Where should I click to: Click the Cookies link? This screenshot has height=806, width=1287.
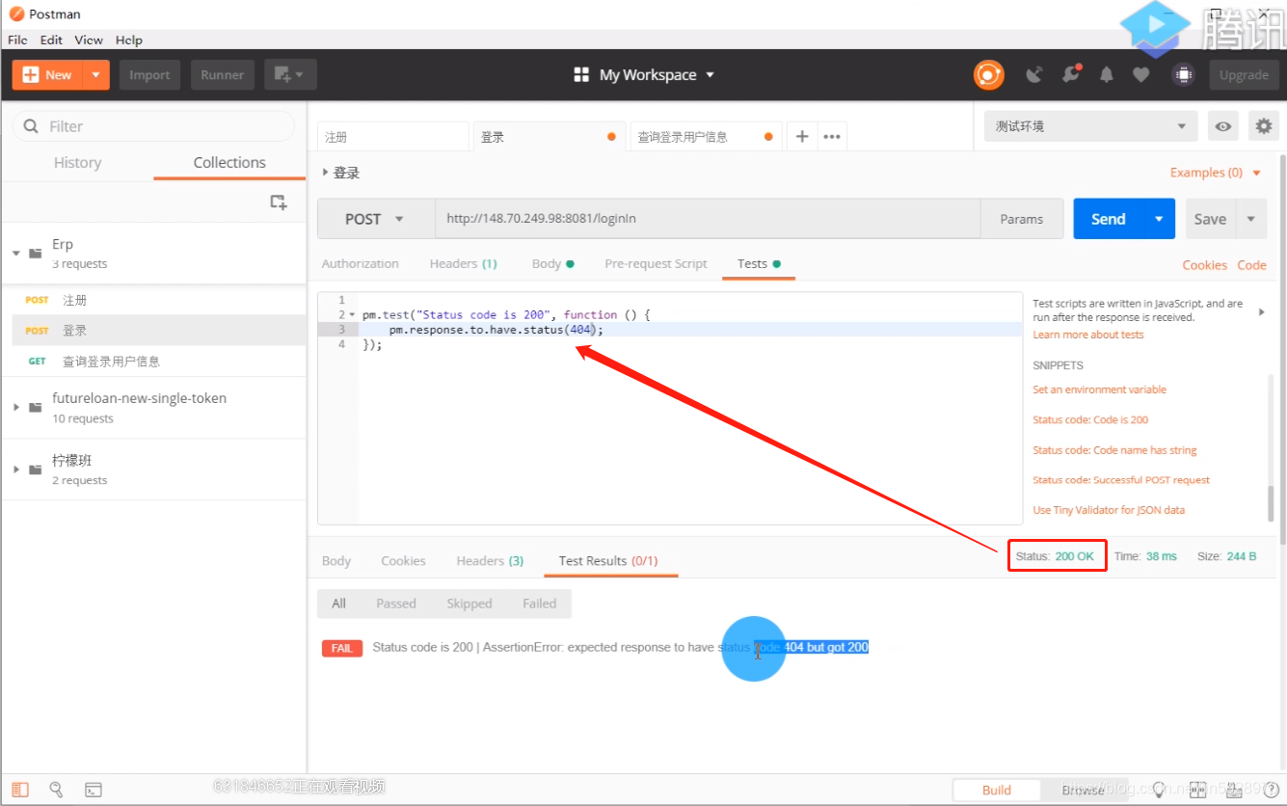1205,265
